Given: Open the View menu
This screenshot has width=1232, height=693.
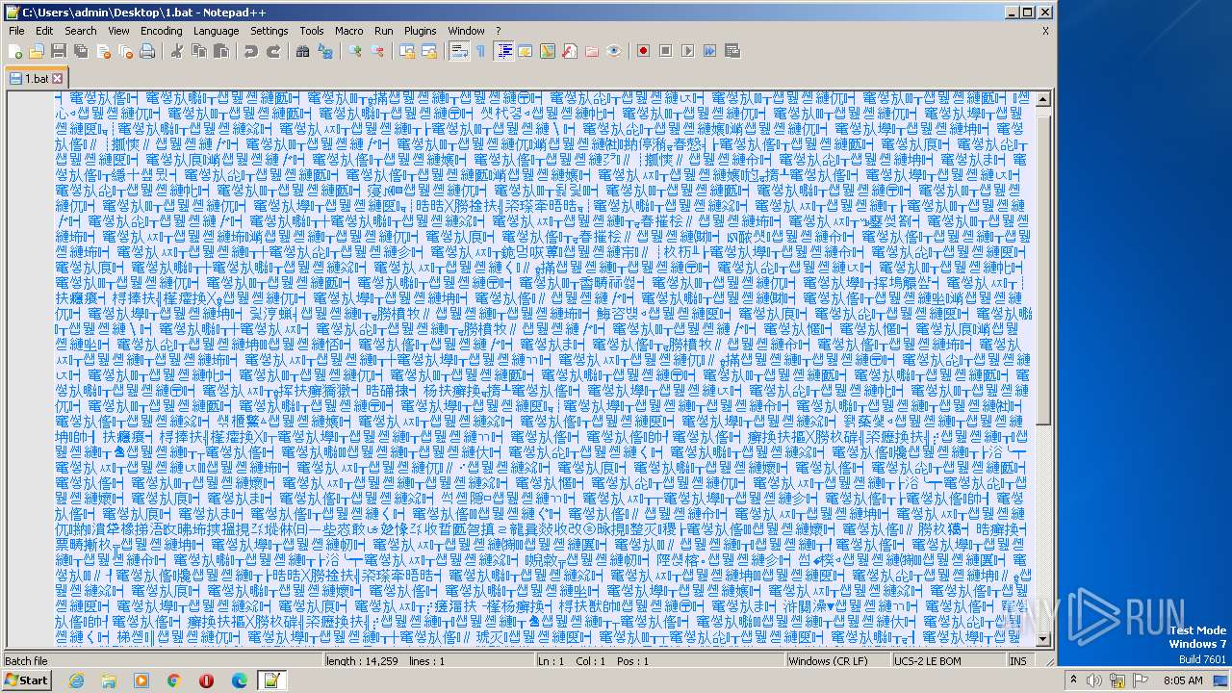Looking at the screenshot, I should coord(118,31).
